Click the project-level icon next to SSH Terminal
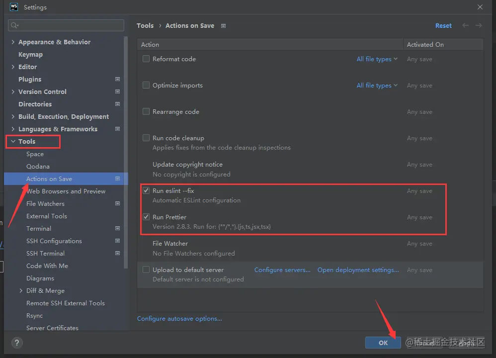Screen dimensions: 496x358 coord(117,253)
